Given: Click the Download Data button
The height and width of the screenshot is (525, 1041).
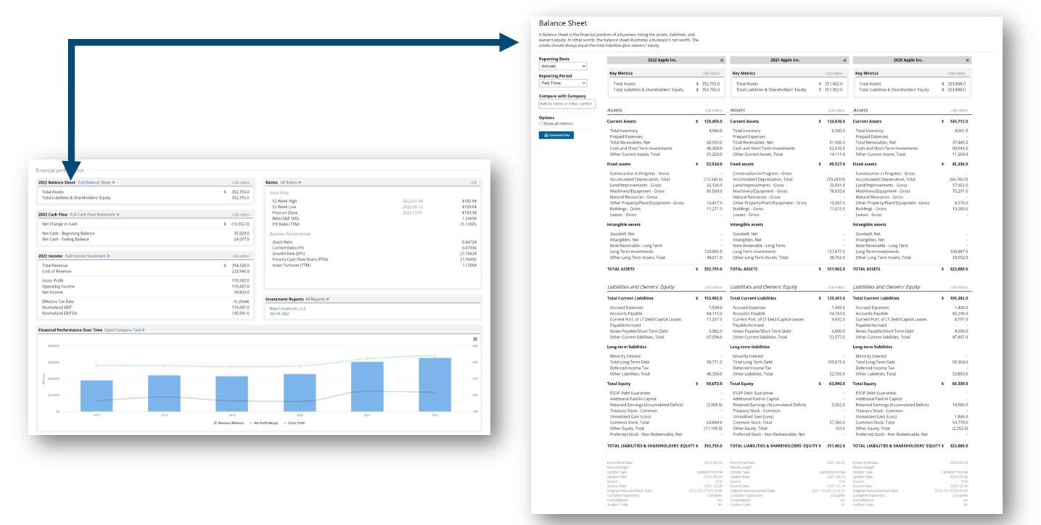Looking at the screenshot, I should [x=556, y=135].
